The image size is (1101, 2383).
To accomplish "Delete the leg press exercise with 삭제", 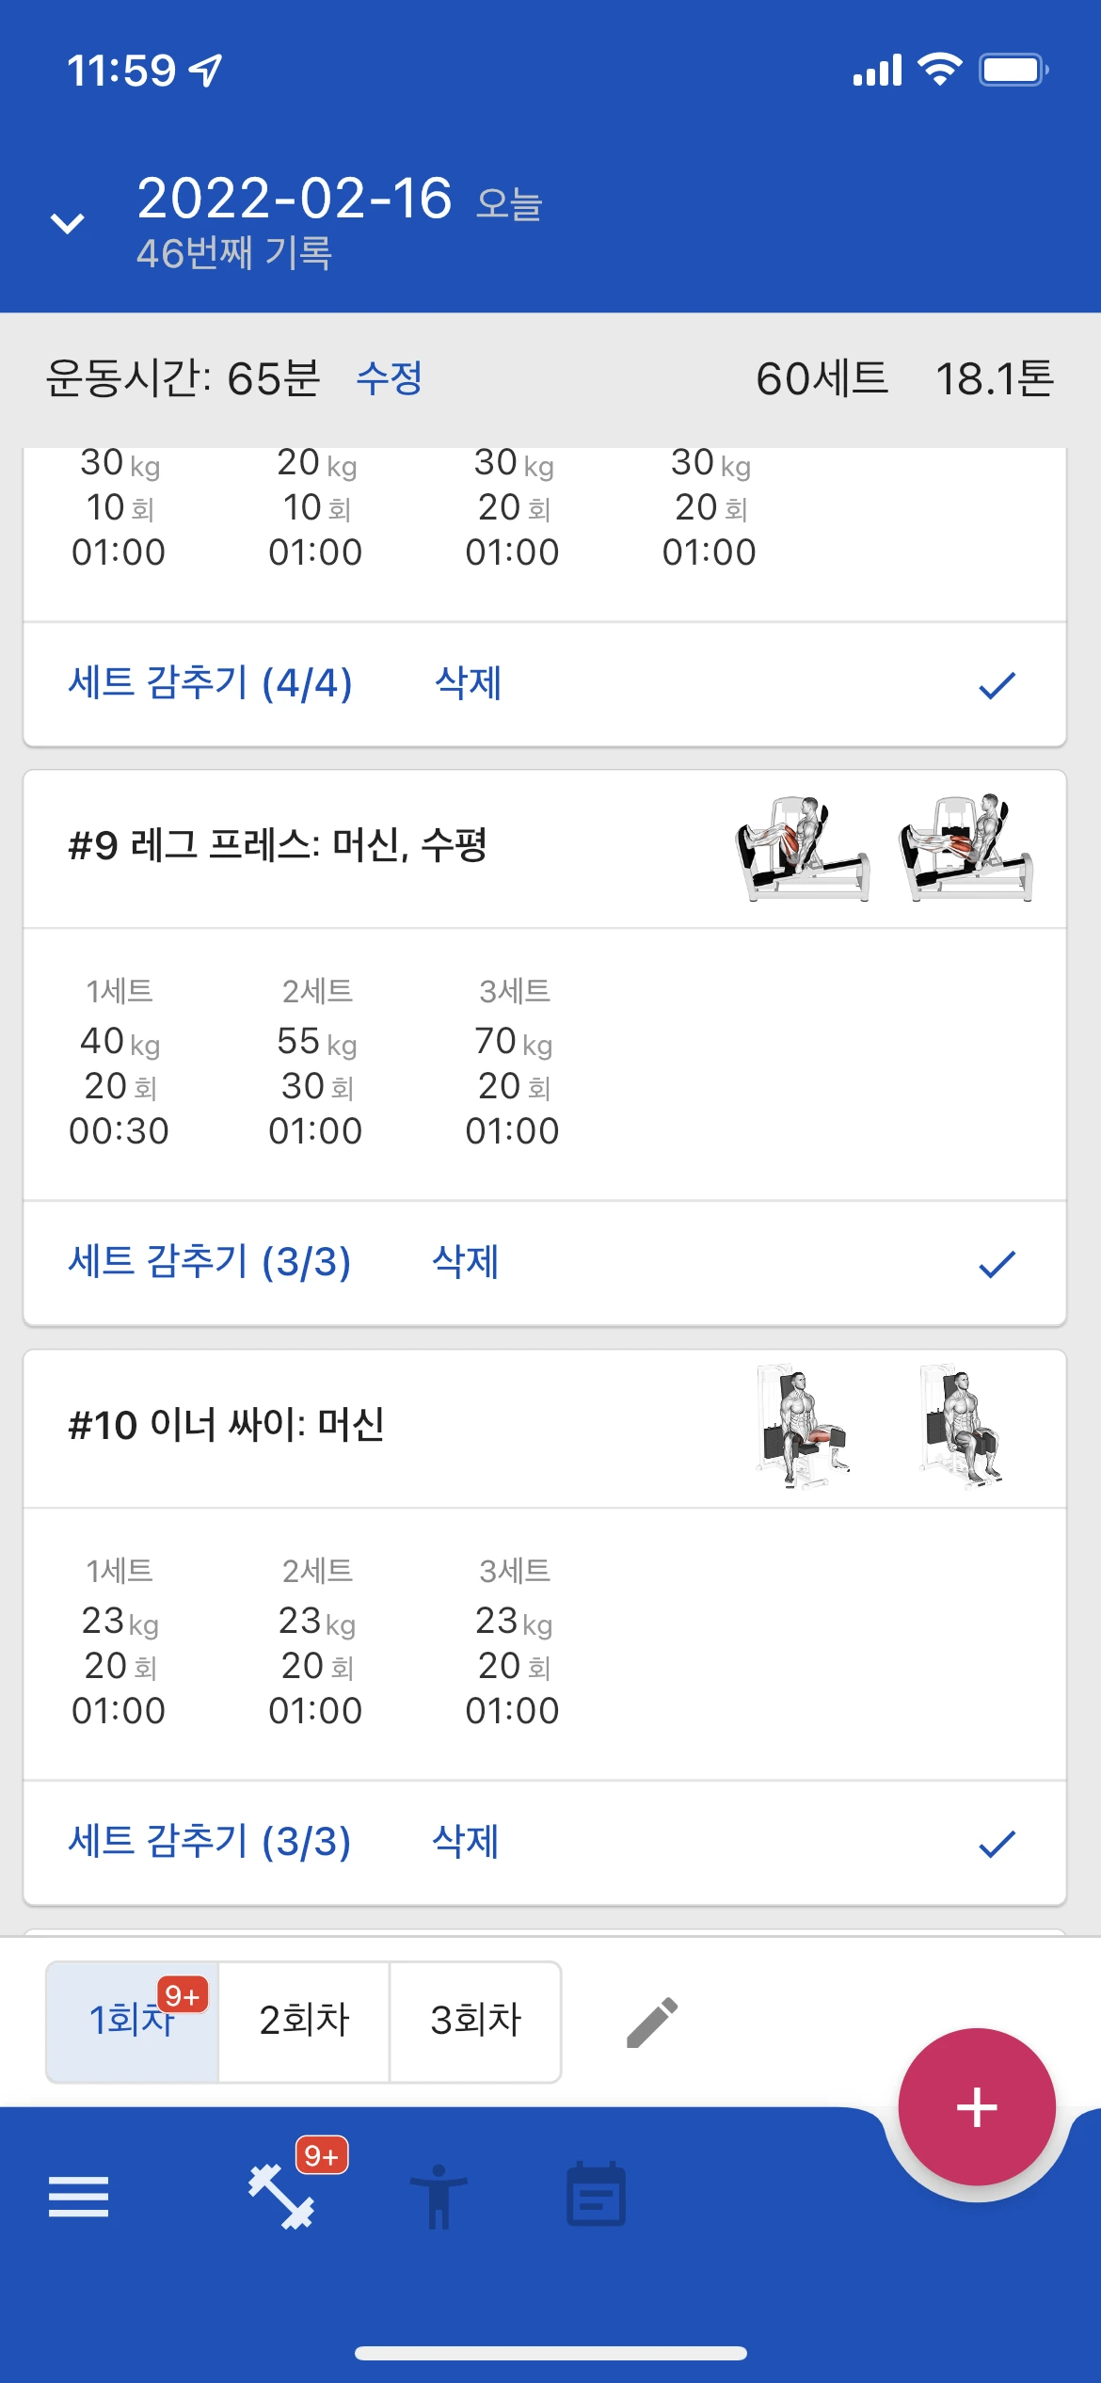I will point(466,1262).
